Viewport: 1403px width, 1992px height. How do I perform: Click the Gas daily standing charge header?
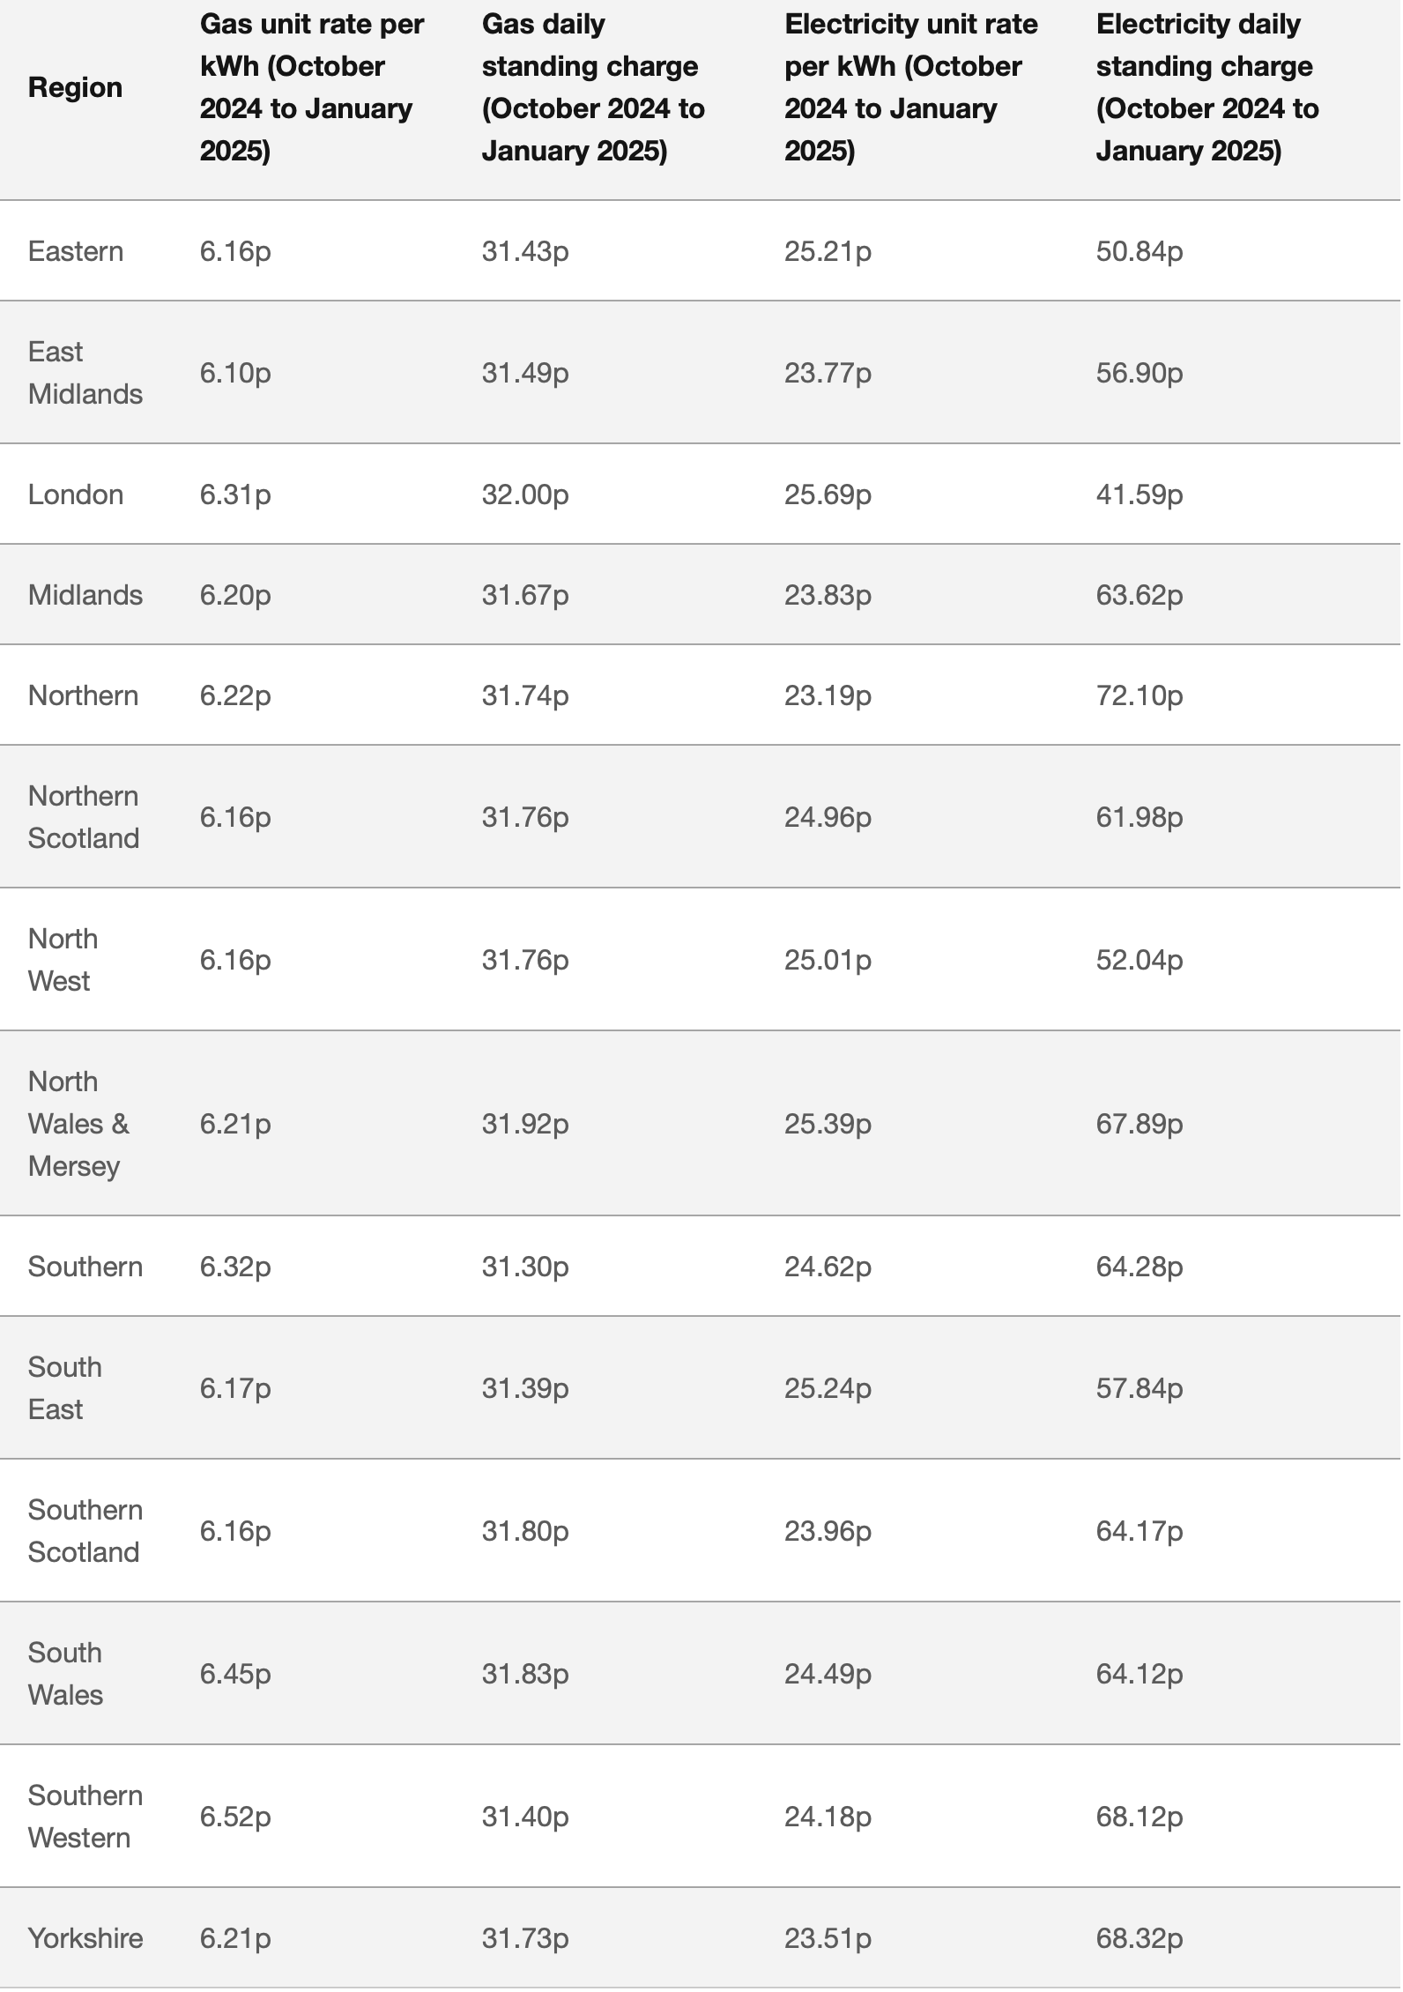[x=593, y=87]
